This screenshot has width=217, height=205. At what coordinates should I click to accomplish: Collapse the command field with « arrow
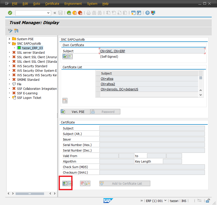55,13
